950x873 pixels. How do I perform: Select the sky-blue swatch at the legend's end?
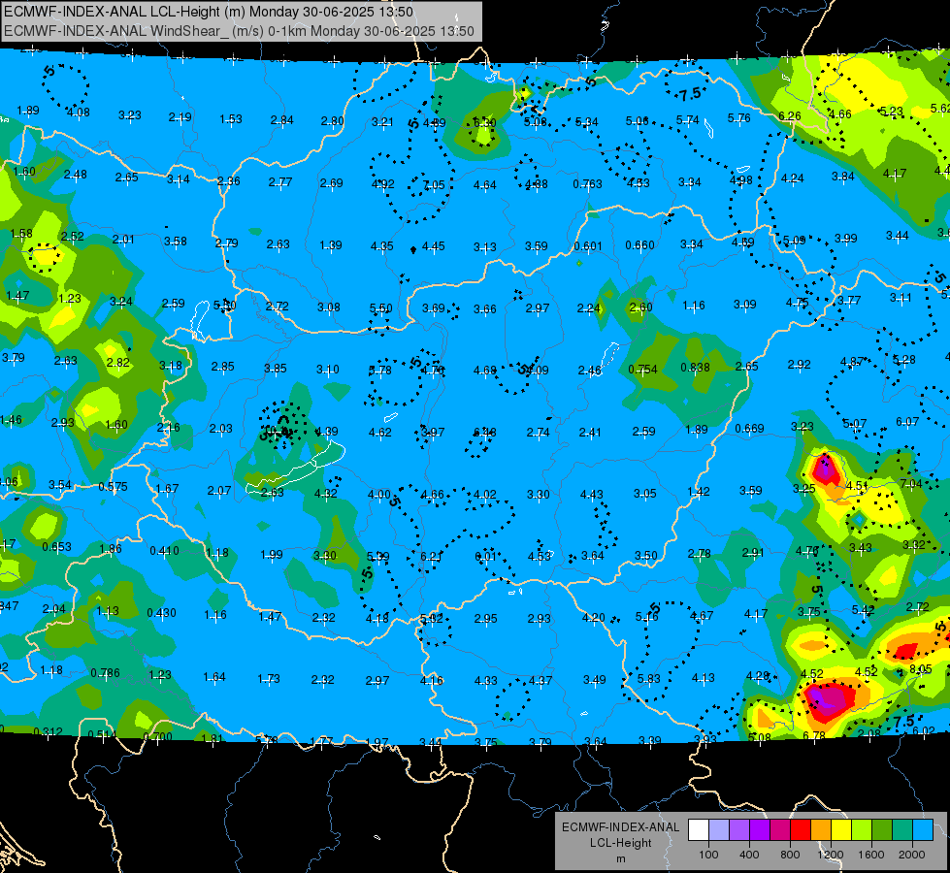pyautogui.click(x=923, y=830)
